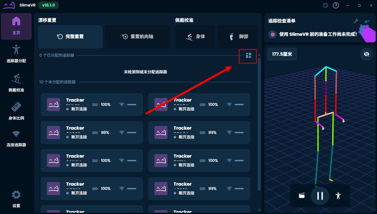Open 身体比例 body proportions page
Screen dimensions: 377x214
click(x=16, y=111)
